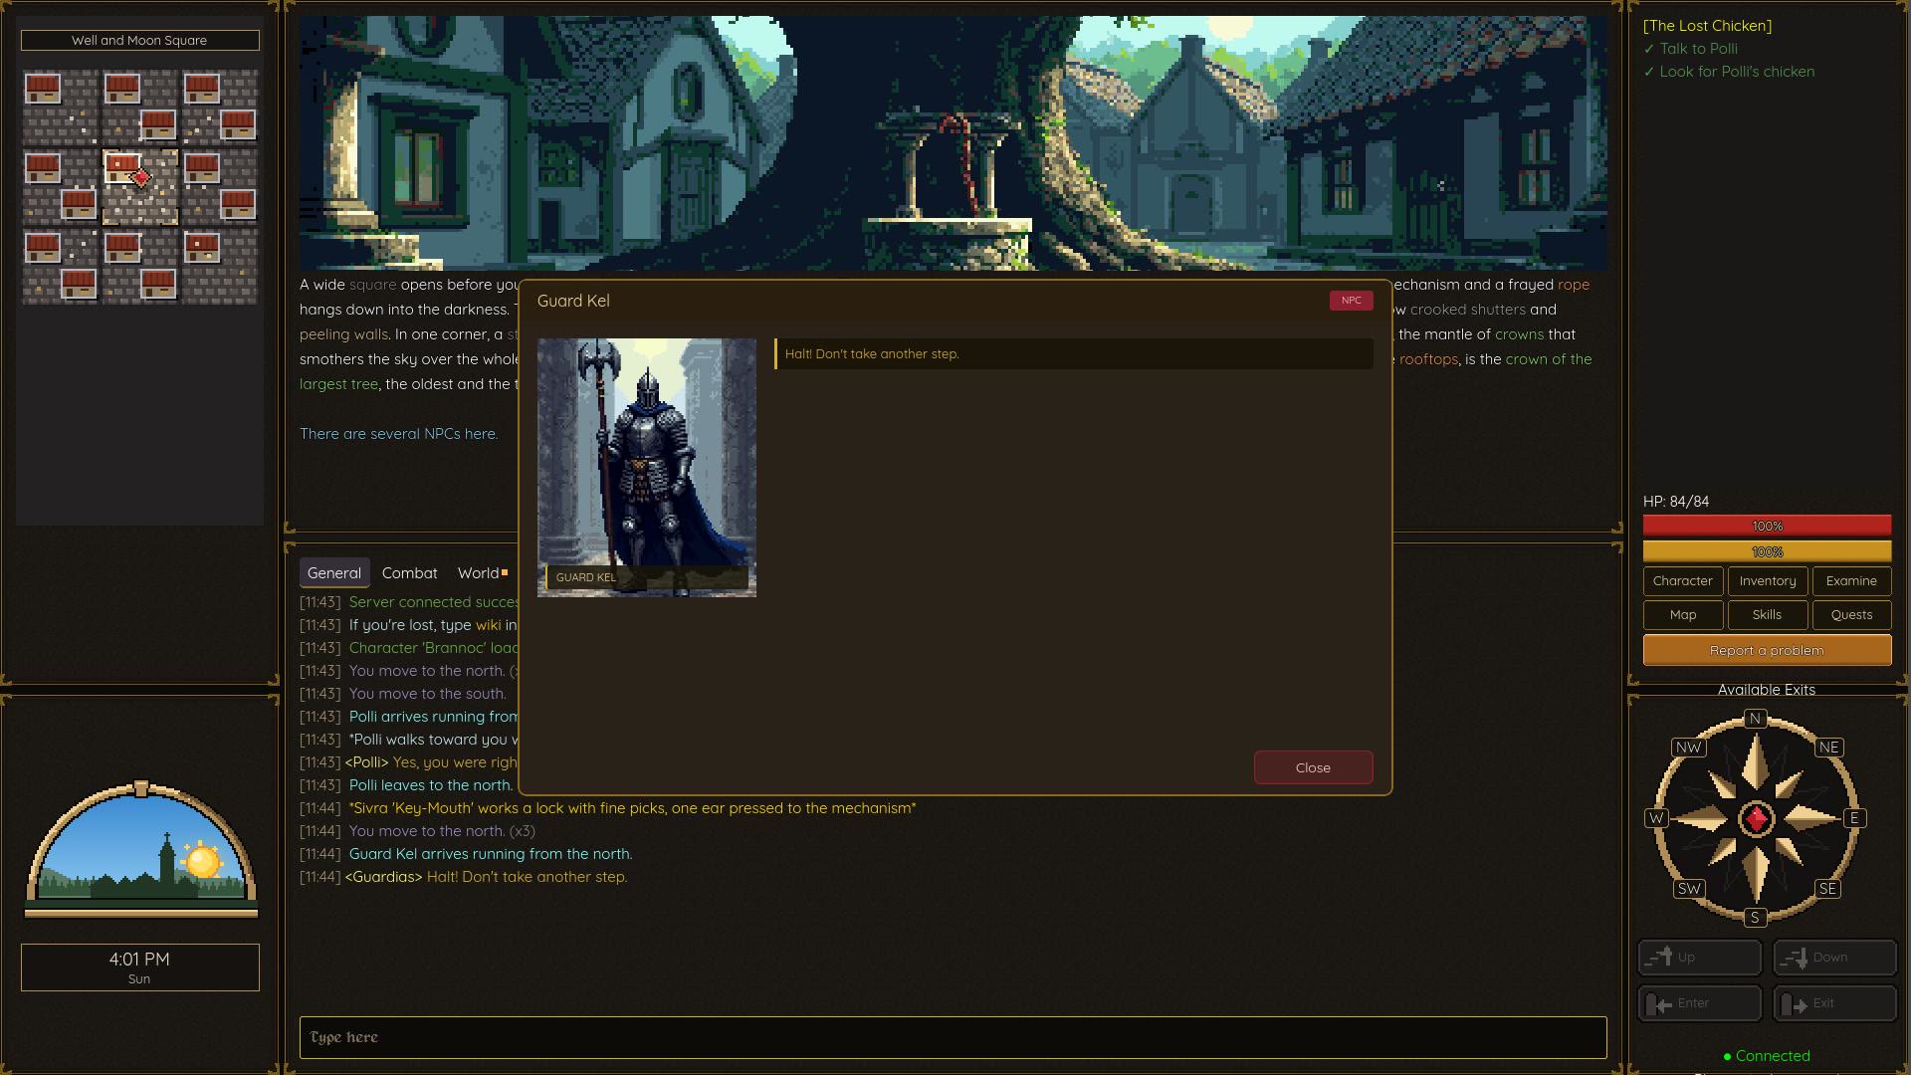The height and width of the screenshot is (1075, 1911).
Task: Open the Map button
Action: (x=1682, y=615)
